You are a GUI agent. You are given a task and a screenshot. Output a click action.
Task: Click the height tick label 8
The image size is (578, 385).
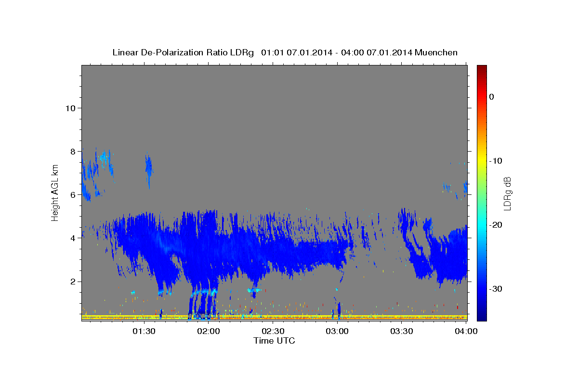72,151
